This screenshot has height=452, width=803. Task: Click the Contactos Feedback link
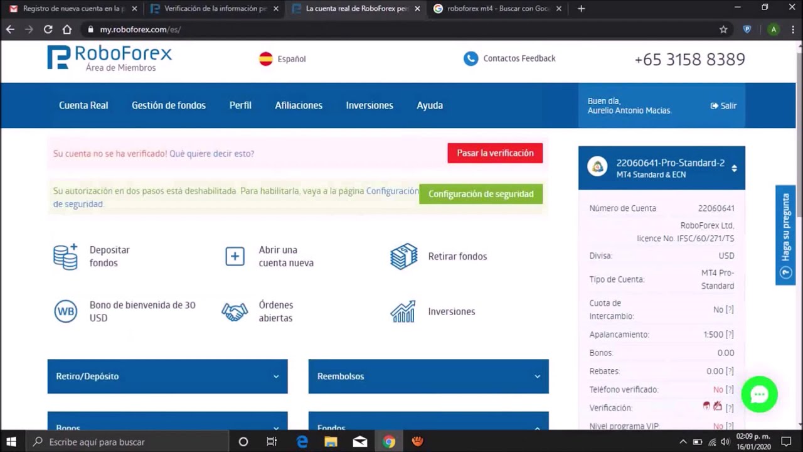(x=519, y=58)
